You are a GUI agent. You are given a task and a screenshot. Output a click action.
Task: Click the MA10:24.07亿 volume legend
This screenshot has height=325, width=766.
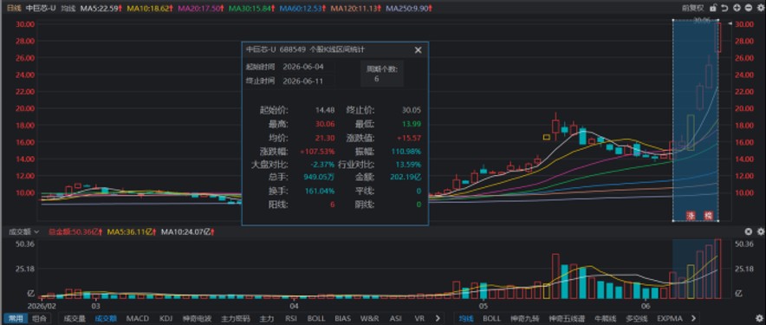tap(189, 231)
